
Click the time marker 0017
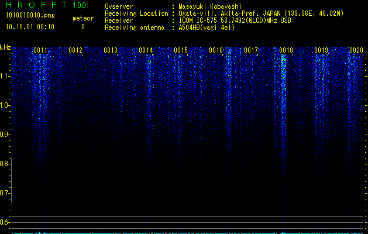(251, 50)
